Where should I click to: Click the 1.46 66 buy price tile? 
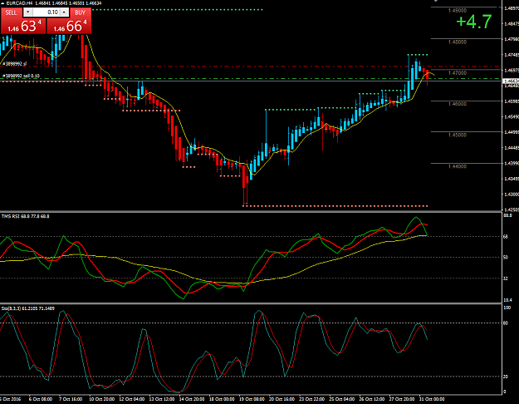click(69, 26)
